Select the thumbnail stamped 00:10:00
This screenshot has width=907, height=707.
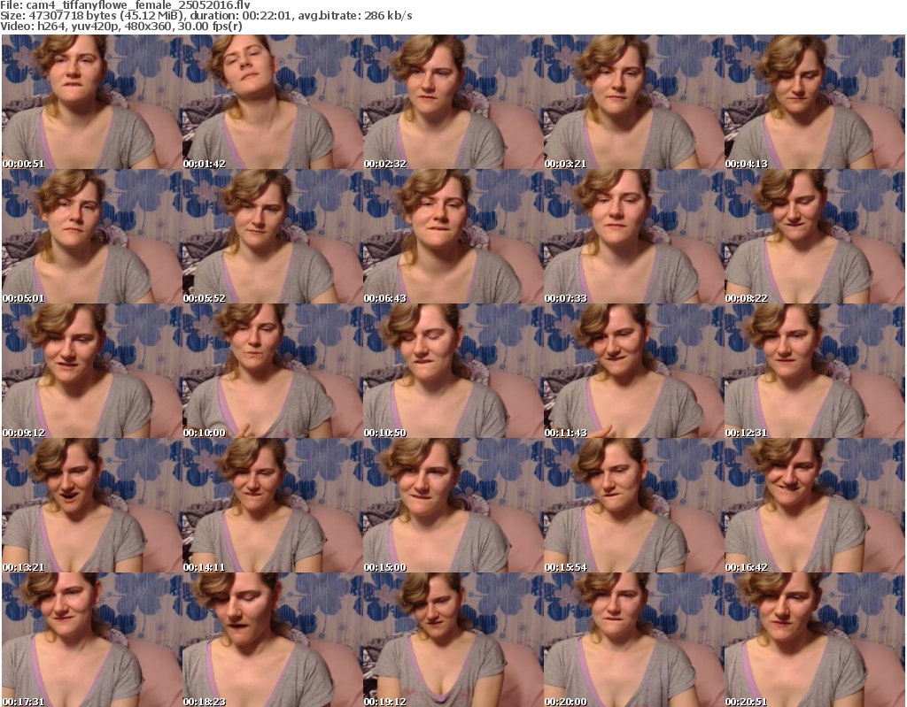tap(273, 371)
